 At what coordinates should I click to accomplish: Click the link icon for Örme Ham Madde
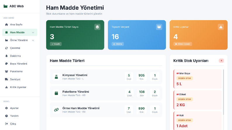pyautogui.click(x=56, y=110)
